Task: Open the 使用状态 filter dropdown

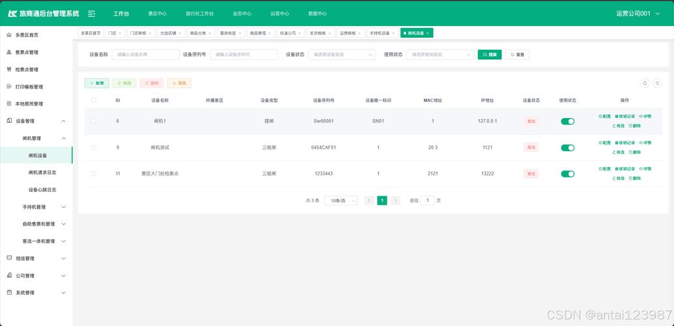Action: point(440,55)
